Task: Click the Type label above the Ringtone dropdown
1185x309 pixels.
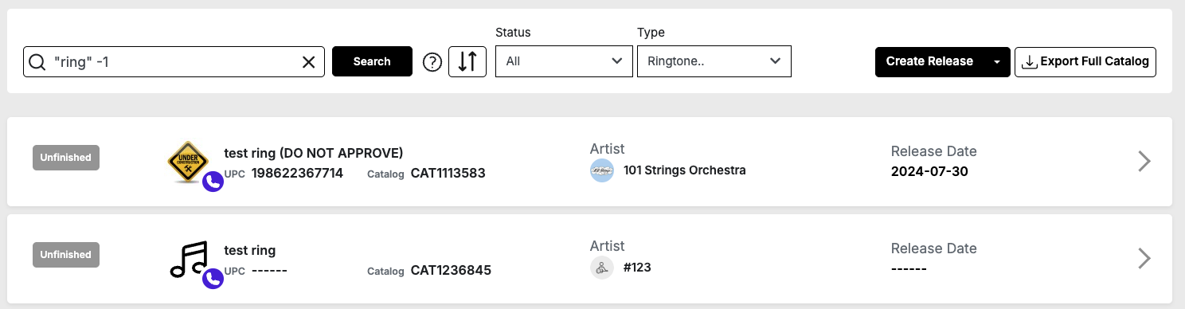Action: coord(651,33)
